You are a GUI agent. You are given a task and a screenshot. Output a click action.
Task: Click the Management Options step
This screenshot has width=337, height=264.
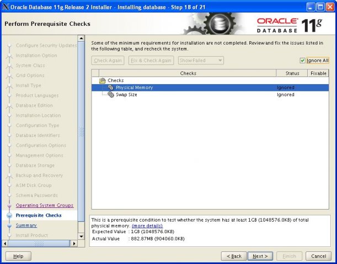pyautogui.click(x=39, y=155)
